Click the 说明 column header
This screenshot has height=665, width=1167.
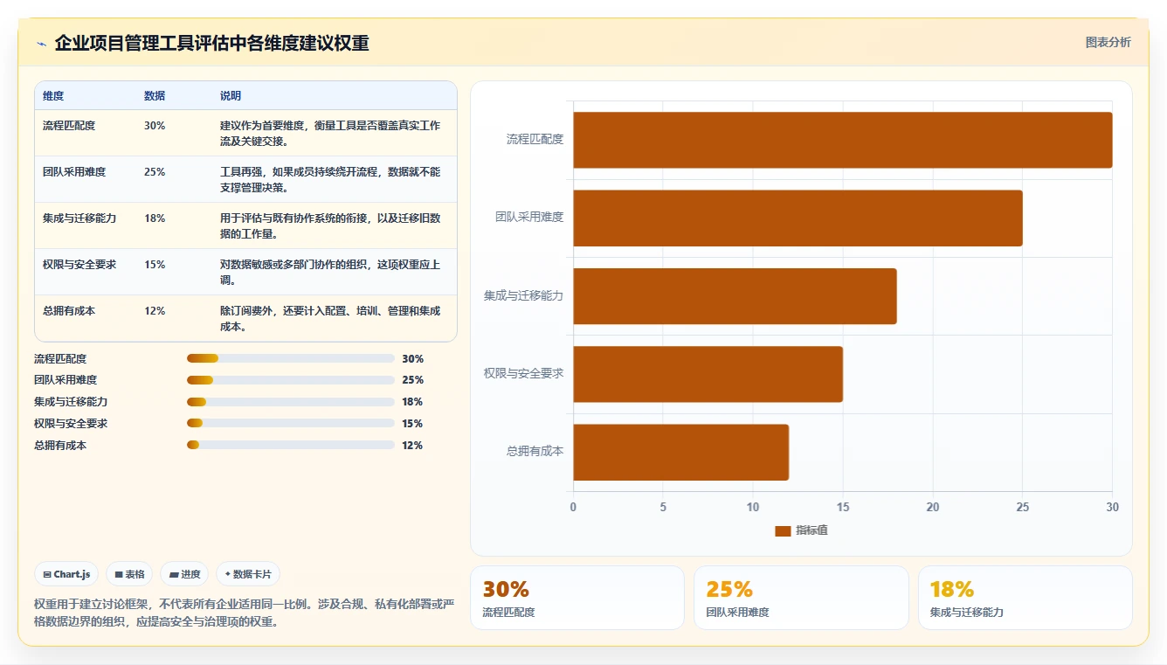(231, 96)
